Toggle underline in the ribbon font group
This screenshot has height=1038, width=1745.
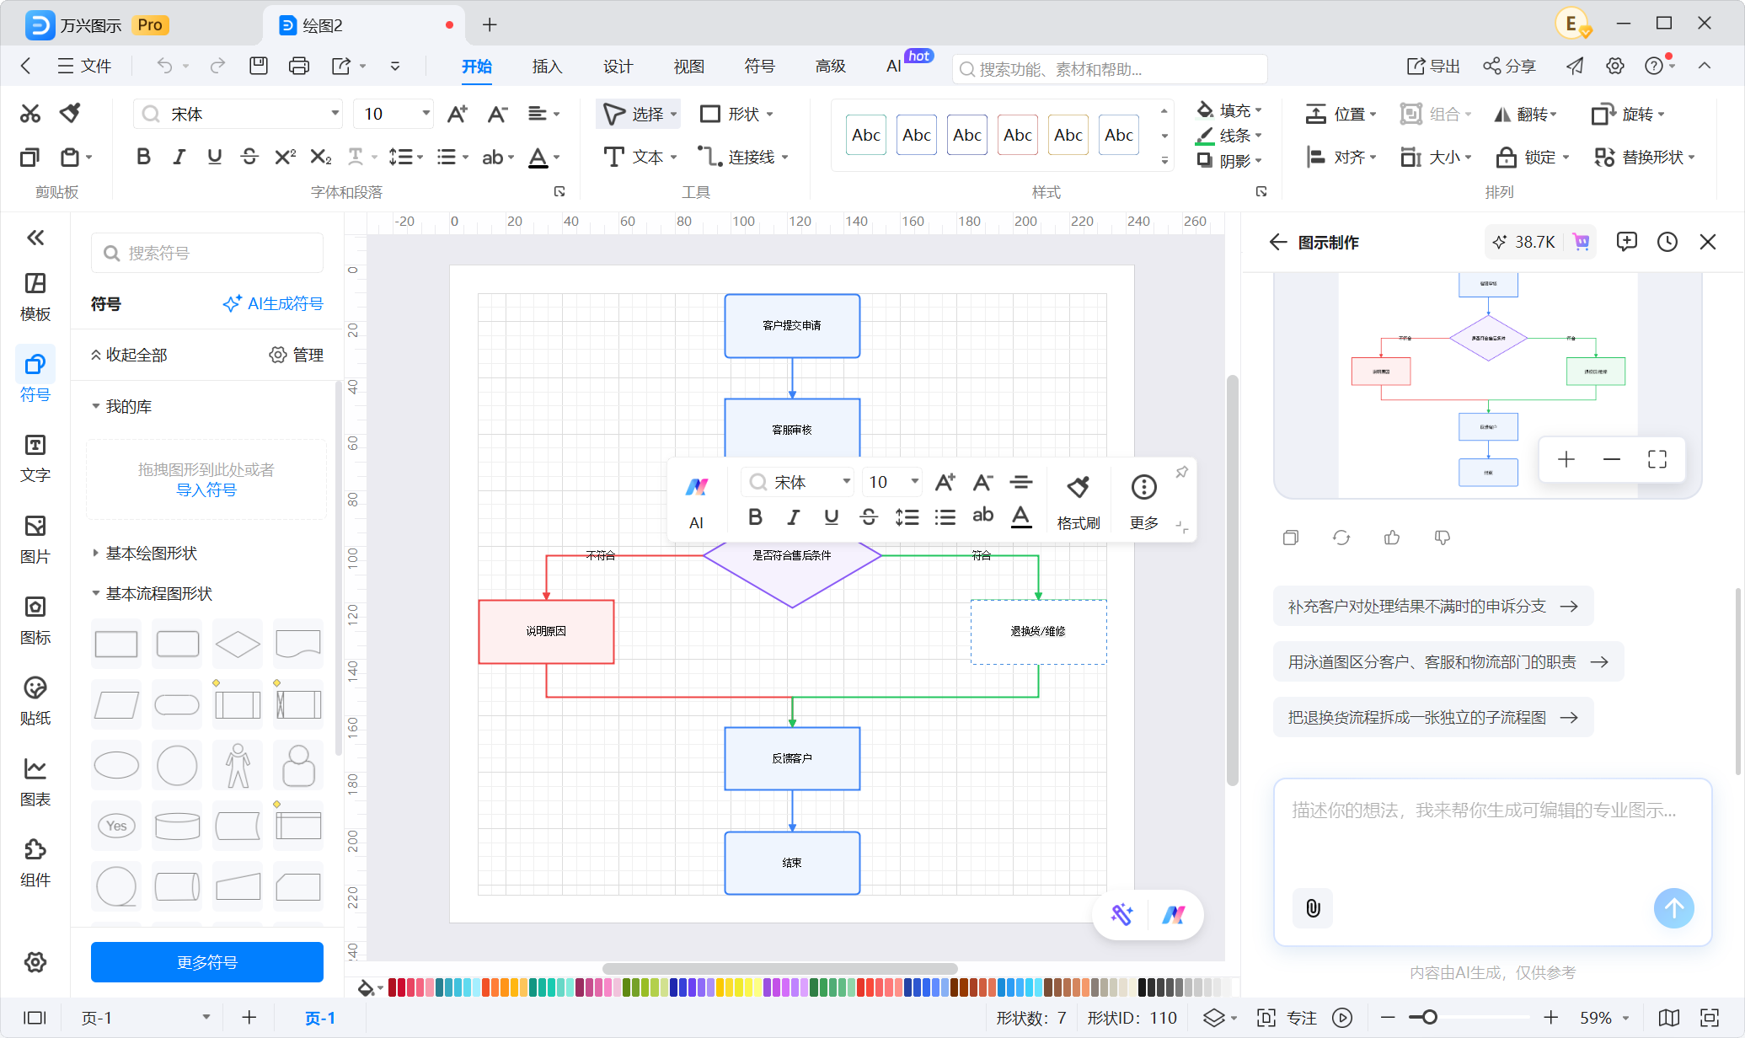214,157
